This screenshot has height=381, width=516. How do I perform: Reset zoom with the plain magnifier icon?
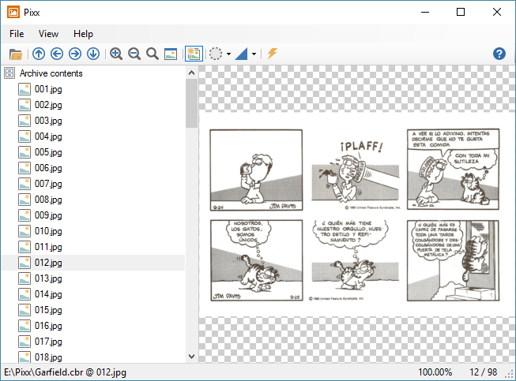pyautogui.click(x=153, y=54)
